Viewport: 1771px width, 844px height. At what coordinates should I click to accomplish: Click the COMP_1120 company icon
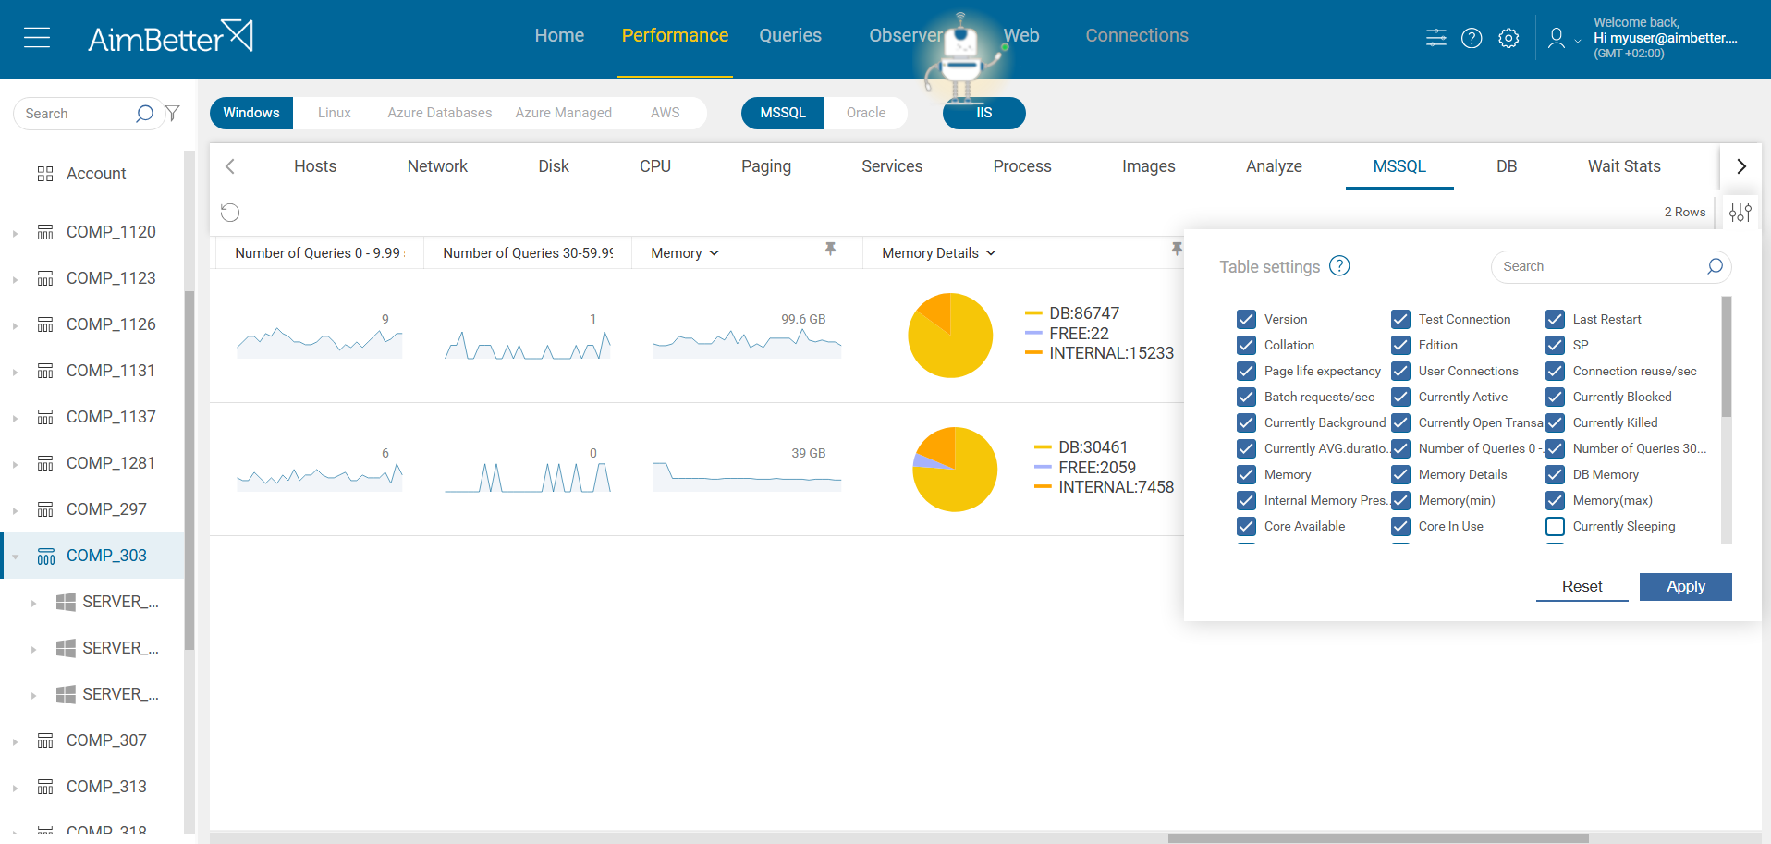[x=45, y=232]
